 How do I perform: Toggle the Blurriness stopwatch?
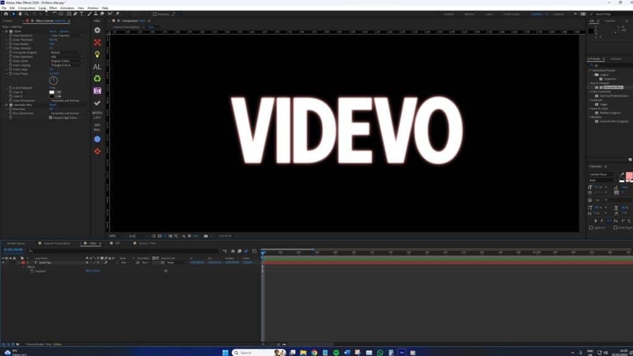click(x=11, y=109)
